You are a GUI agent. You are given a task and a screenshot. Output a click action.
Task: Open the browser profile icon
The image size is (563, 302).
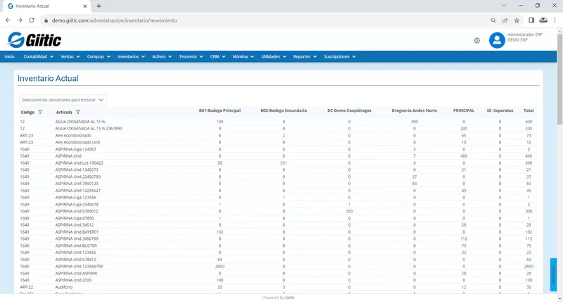[x=543, y=20]
